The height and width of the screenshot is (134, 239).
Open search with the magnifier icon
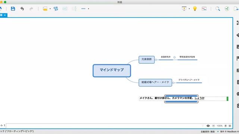tap(218, 9)
